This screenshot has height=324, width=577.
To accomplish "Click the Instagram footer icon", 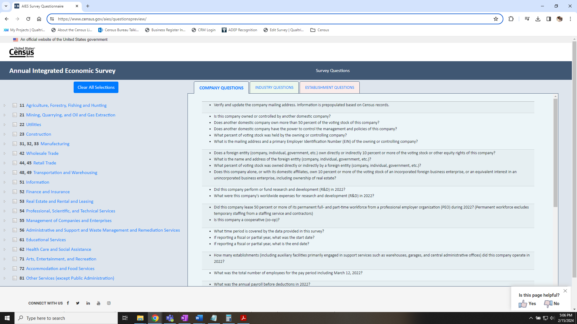I will [x=109, y=303].
